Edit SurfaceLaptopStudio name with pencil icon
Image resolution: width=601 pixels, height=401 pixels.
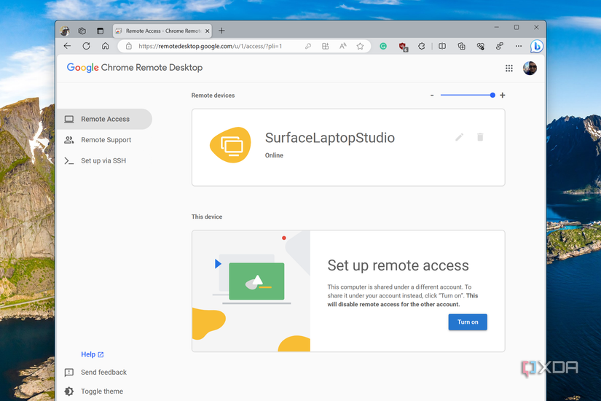(x=459, y=137)
